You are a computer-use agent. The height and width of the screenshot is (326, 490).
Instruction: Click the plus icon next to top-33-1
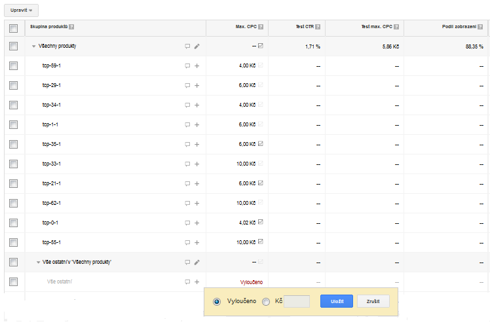click(x=197, y=164)
